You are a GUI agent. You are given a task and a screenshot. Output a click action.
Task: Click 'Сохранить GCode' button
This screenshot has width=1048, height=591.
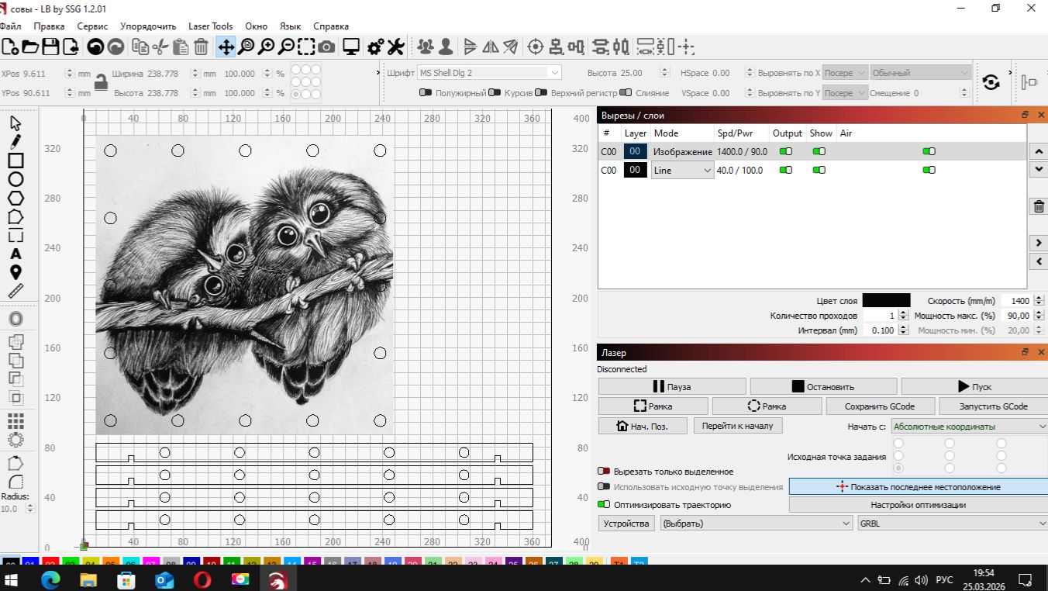coord(879,406)
